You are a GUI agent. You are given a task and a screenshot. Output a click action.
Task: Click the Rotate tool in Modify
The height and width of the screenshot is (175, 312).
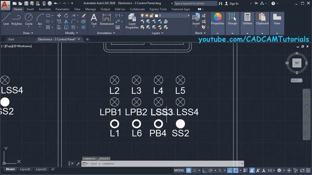tap(66, 16)
